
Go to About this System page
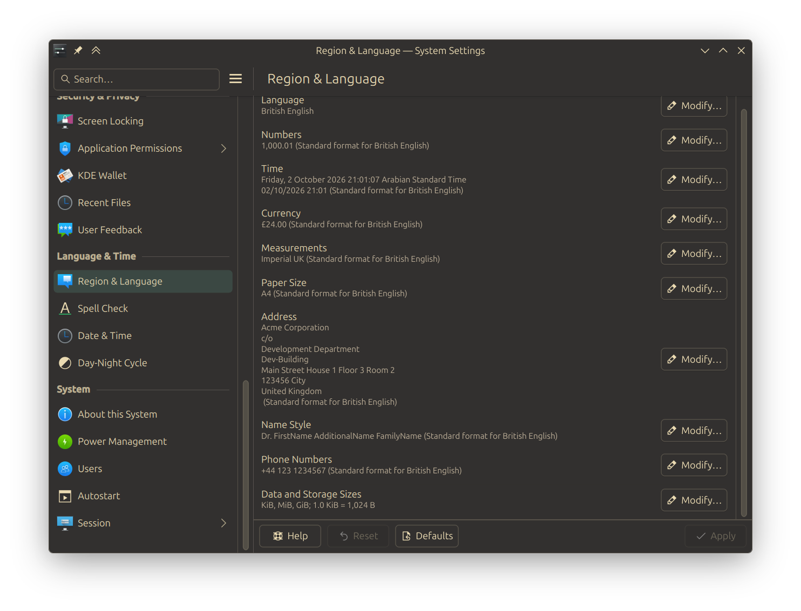coord(143,414)
